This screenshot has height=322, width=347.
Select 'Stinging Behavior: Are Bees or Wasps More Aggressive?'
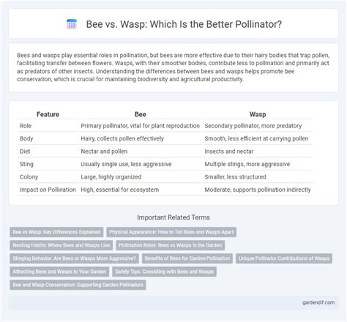pyautogui.click(x=75, y=258)
